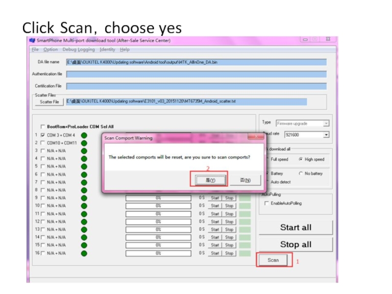The height and width of the screenshot is (294, 392).
Task: Click Stop button in row 16
Action: point(229,253)
